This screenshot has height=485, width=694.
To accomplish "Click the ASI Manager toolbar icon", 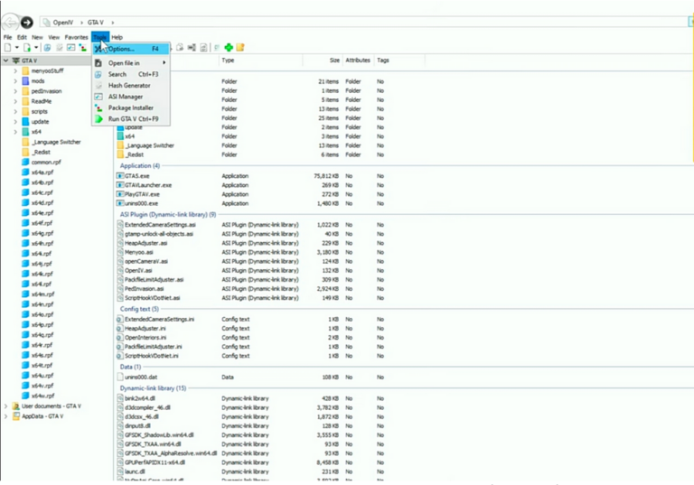I will click(70, 48).
